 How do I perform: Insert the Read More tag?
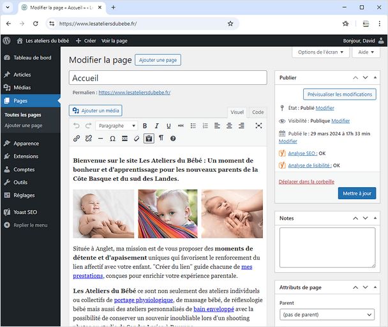coord(124,139)
